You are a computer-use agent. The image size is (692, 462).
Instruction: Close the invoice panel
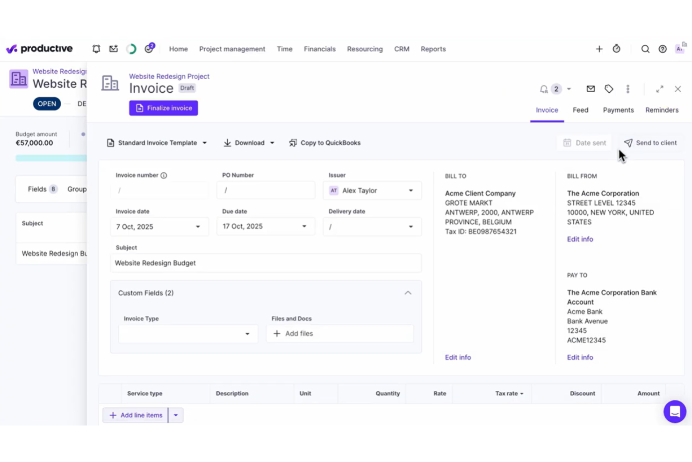[x=678, y=89]
